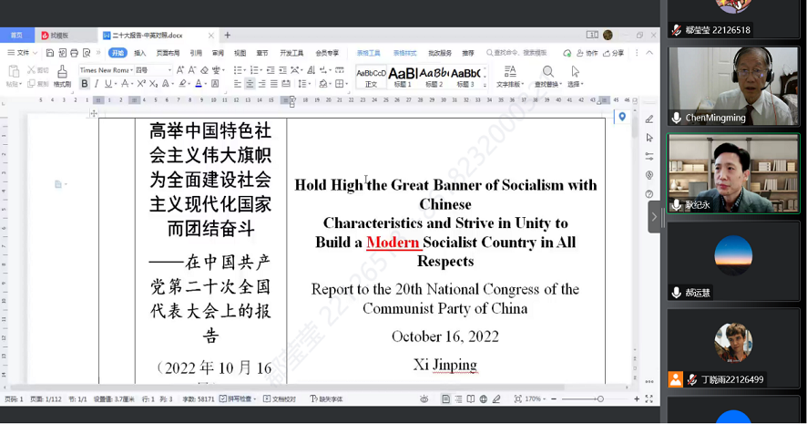Click the Save icon in quick access toolbar
807x424 pixels.
pyautogui.click(x=50, y=53)
